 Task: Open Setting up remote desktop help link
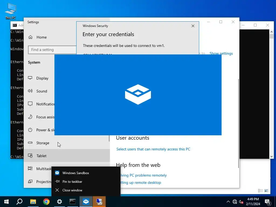[x=141, y=182]
